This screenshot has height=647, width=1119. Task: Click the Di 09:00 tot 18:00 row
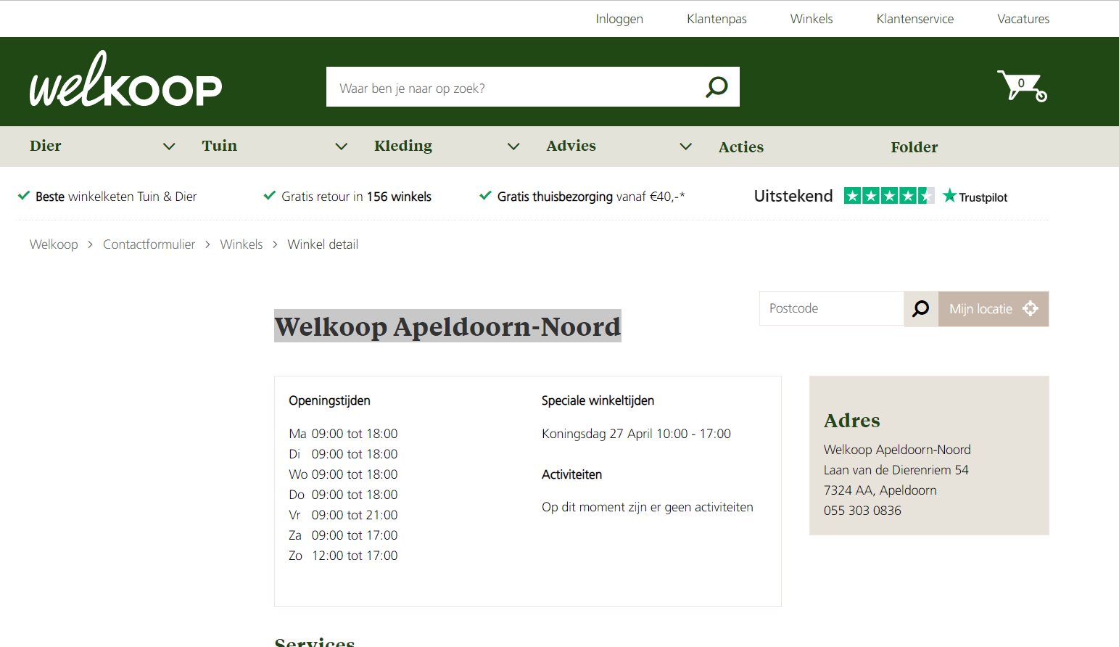(x=343, y=454)
